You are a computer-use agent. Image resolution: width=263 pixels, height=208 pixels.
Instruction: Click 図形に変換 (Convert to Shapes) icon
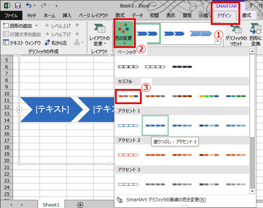256,35
